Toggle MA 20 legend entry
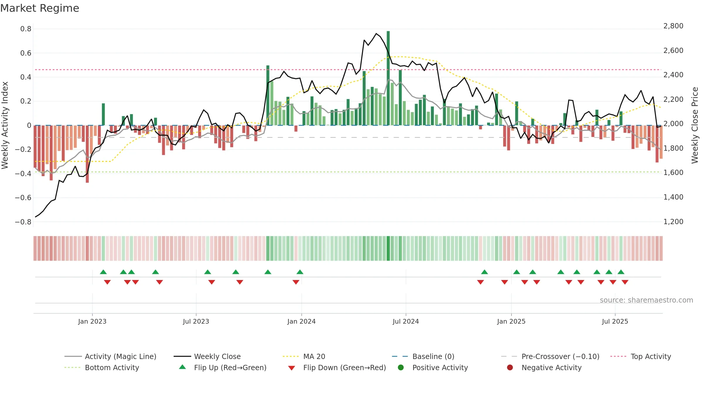 point(304,356)
